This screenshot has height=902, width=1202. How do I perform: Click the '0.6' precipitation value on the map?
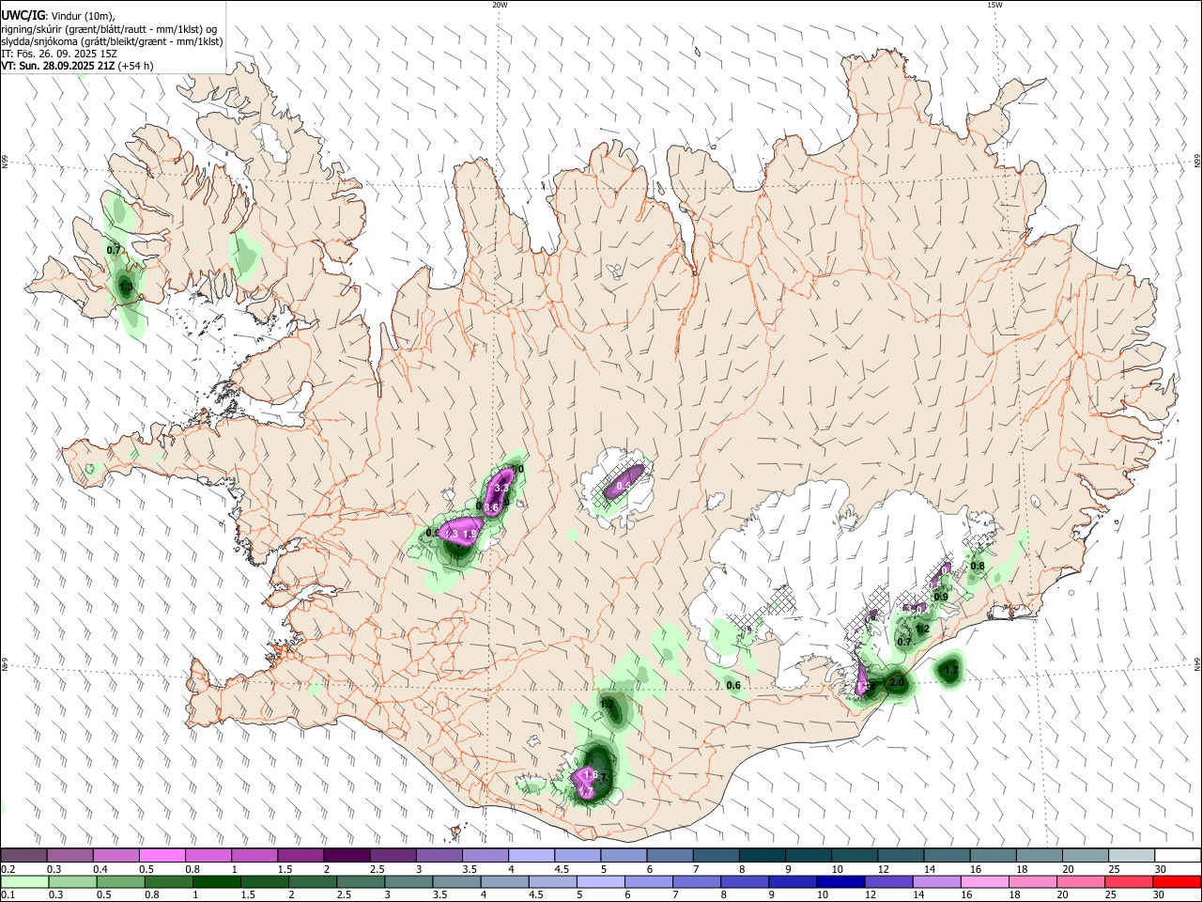coord(733,686)
